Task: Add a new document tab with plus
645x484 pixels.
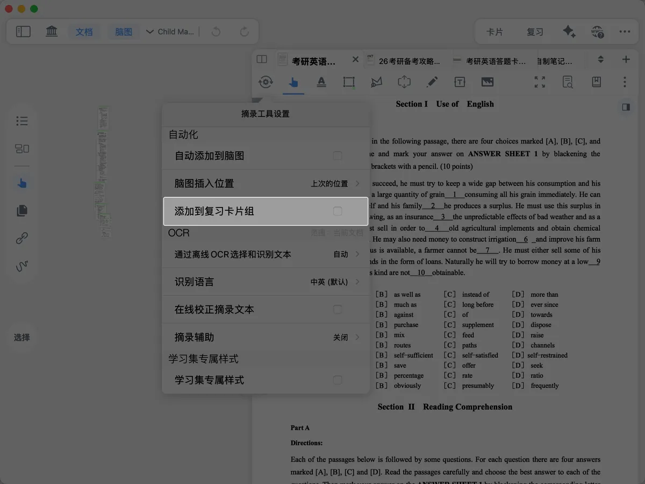Action: pyautogui.click(x=626, y=60)
